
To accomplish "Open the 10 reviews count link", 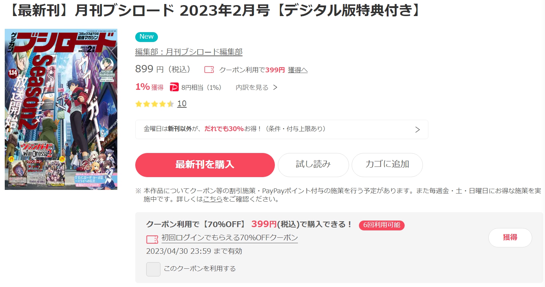I will click(x=182, y=104).
